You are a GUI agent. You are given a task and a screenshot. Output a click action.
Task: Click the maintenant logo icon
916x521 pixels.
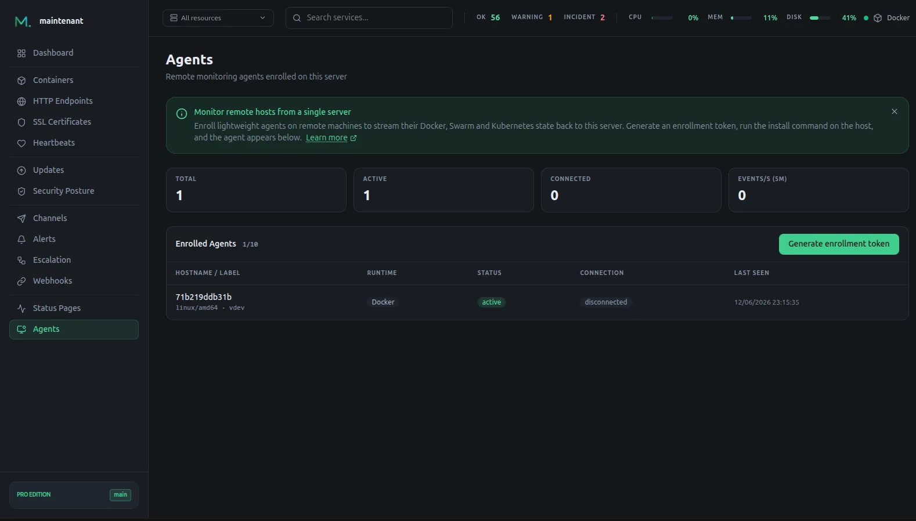point(22,21)
